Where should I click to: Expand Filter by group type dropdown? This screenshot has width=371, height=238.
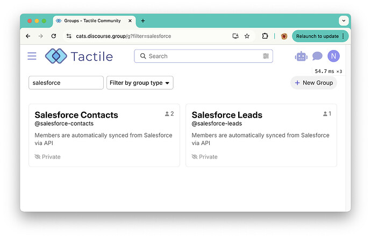140,83
